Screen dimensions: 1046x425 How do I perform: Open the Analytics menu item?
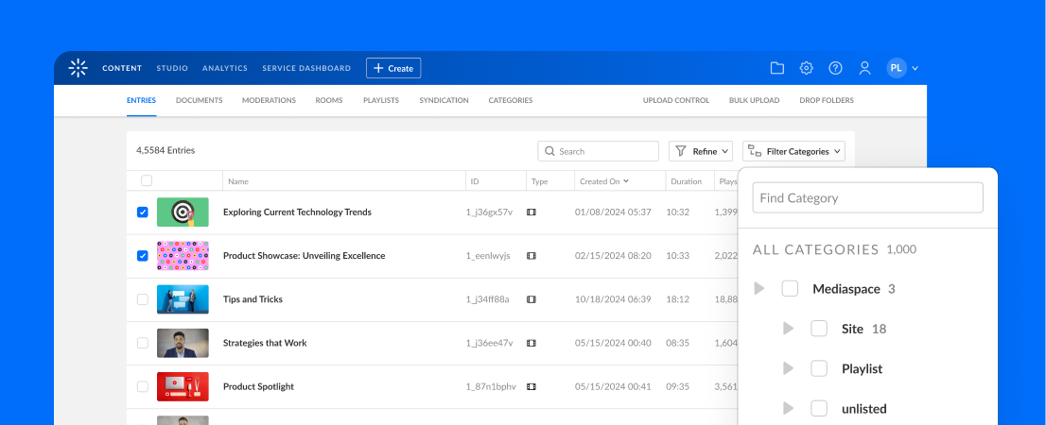[225, 68]
